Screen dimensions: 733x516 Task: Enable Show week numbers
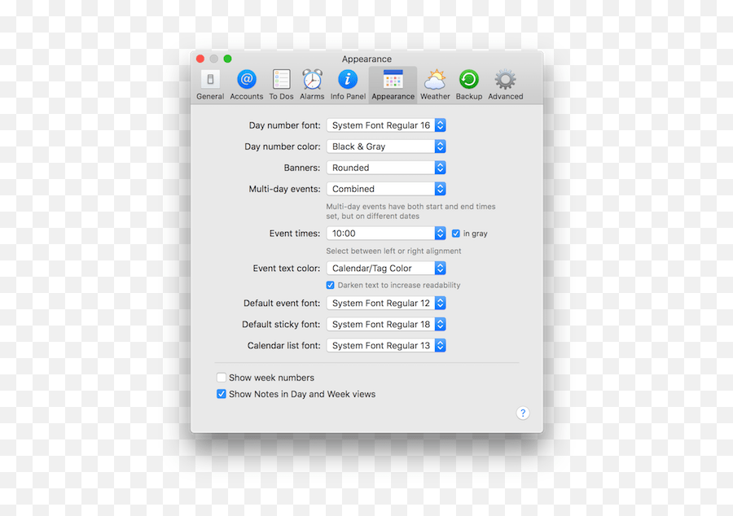[x=221, y=377]
